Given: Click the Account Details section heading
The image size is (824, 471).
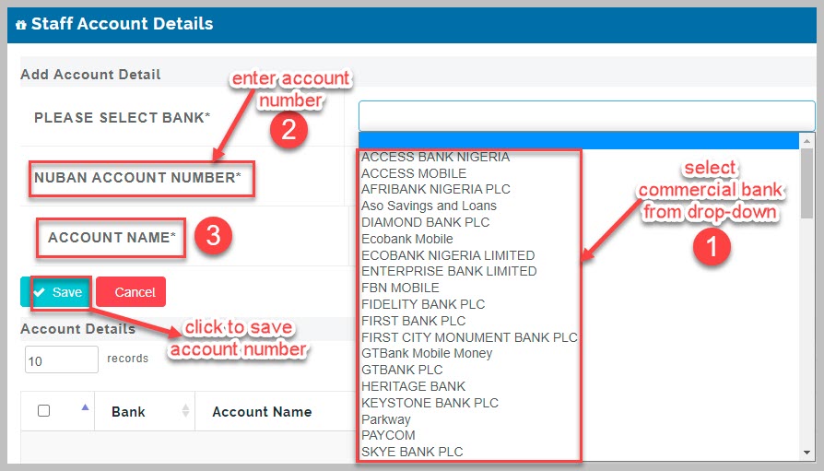Looking at the screenshot, I should pos(77,329).
